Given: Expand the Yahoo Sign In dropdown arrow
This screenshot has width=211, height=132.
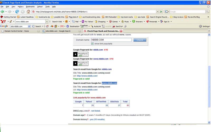Looking at the screenshot, I should coord(171,22).
